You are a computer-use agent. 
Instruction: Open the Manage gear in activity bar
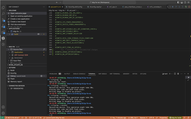point(3,113)
